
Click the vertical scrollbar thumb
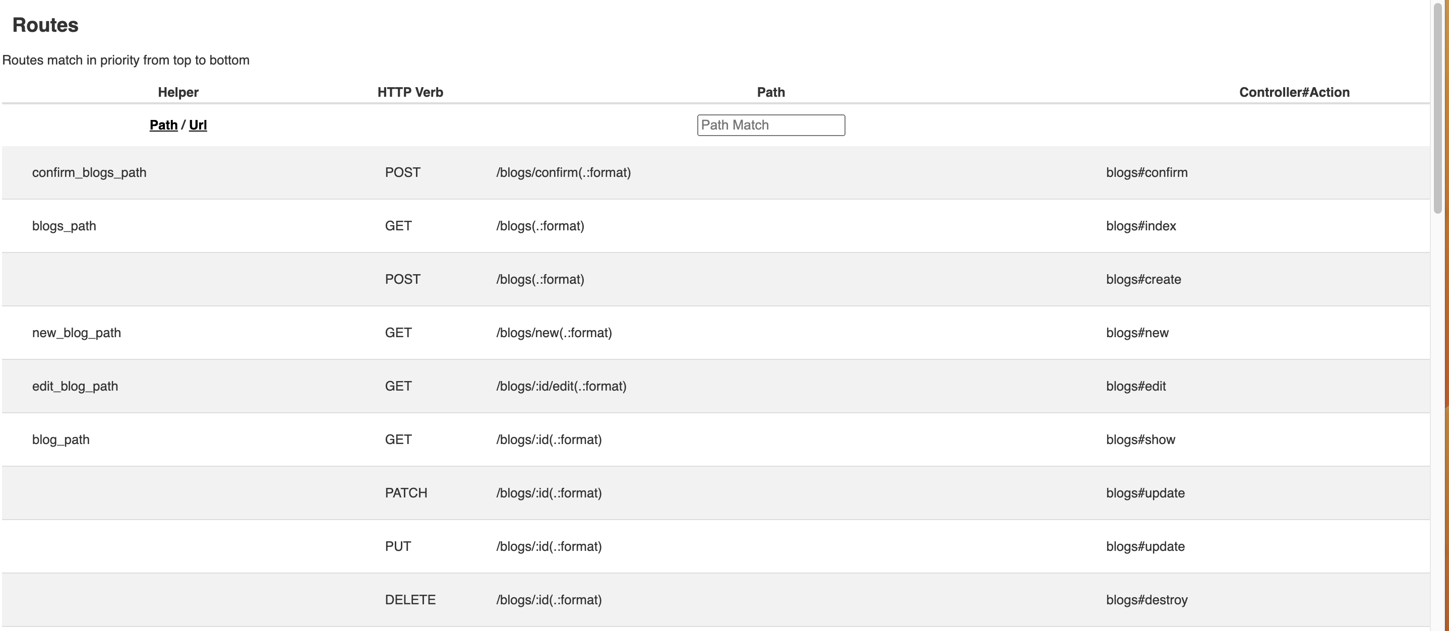coord(1437,107)
